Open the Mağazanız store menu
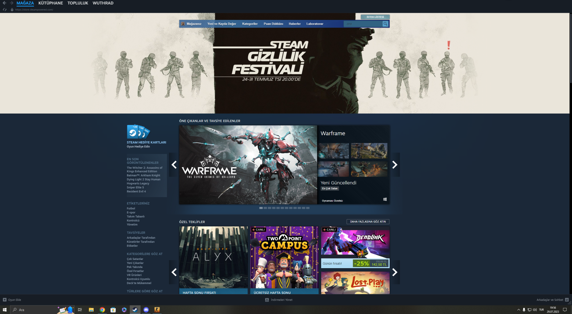Image resolution: width=572 pixels, height=314 pixels. coord(194,24)
